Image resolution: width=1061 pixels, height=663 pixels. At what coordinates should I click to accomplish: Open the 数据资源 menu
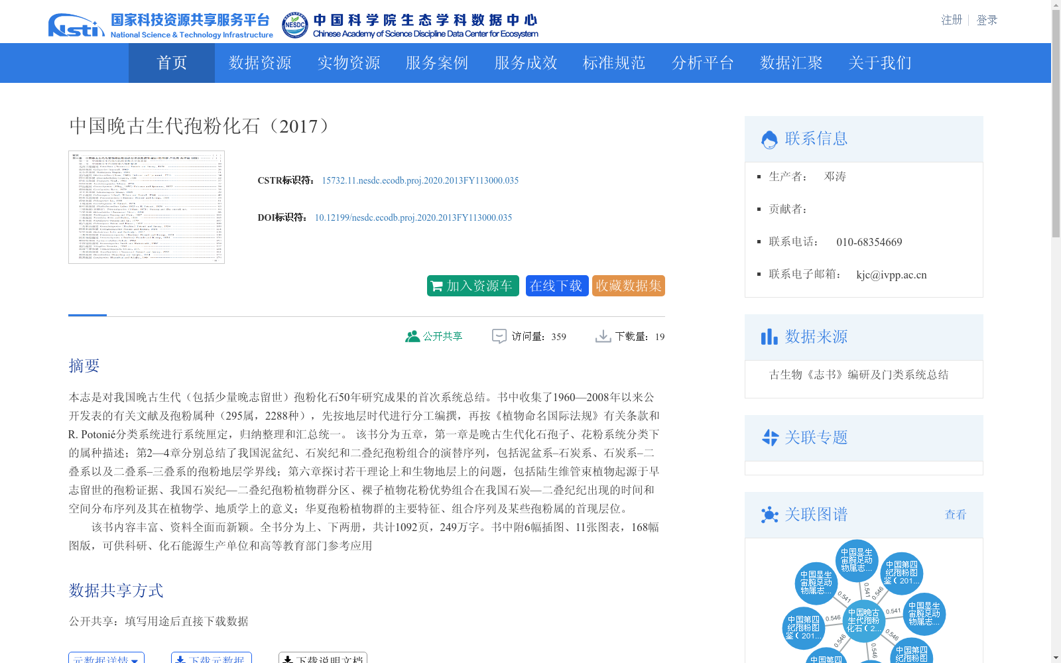(260, 63)
